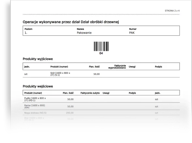Click 'Jedn.' header in input products table
The width and height of the screenshot is (192, 143).
coord(158,93)
